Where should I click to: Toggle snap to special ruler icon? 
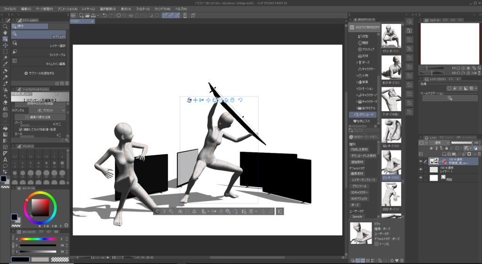171,15
